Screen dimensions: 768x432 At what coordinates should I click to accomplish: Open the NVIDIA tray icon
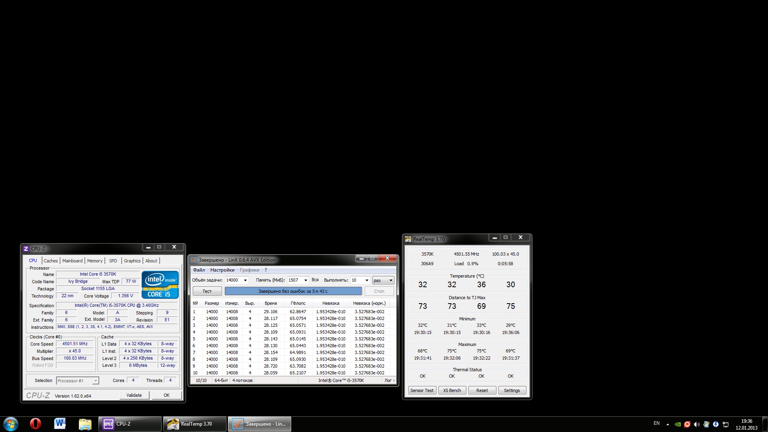[678, 424]
